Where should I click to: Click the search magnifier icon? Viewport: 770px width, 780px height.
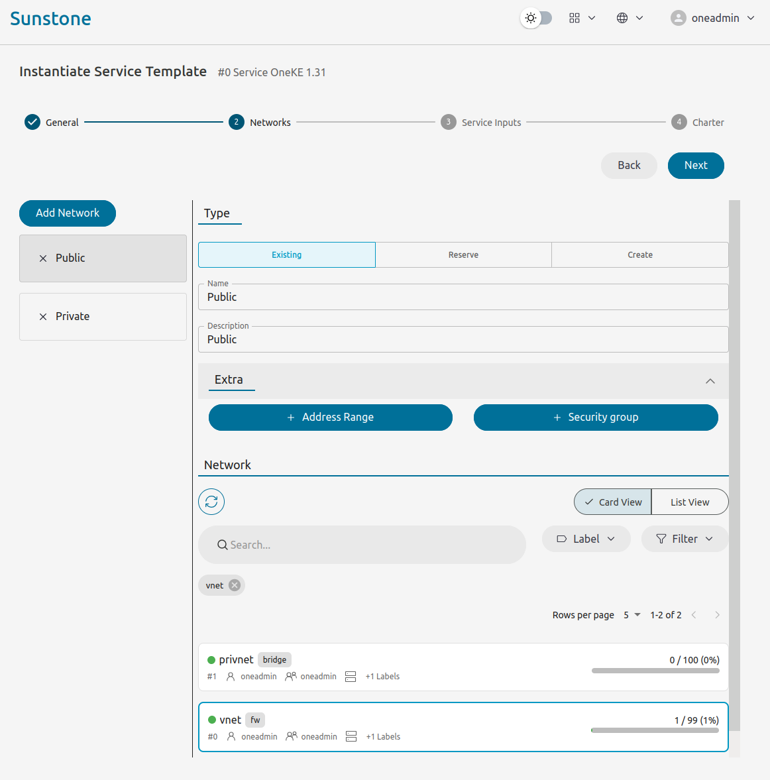tap(223, 545)
